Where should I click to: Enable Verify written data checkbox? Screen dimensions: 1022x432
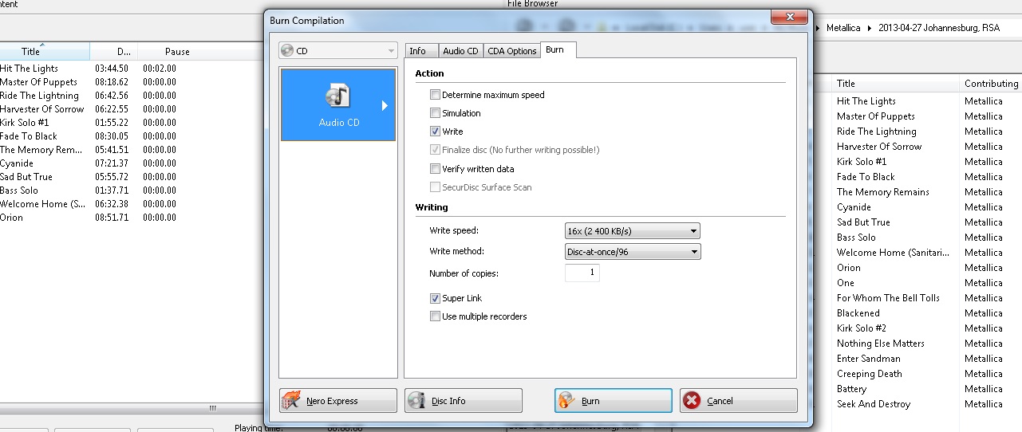435,169
